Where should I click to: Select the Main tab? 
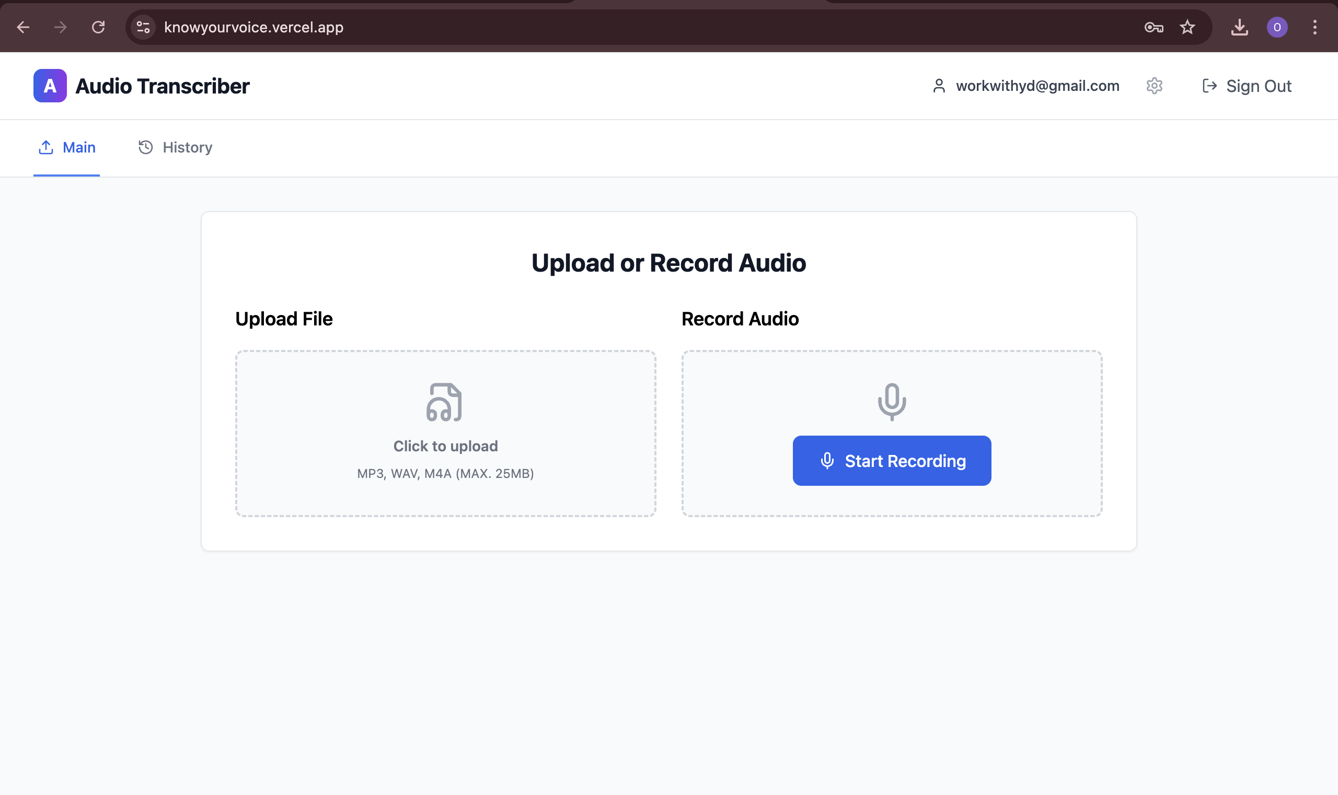(67, 147)
